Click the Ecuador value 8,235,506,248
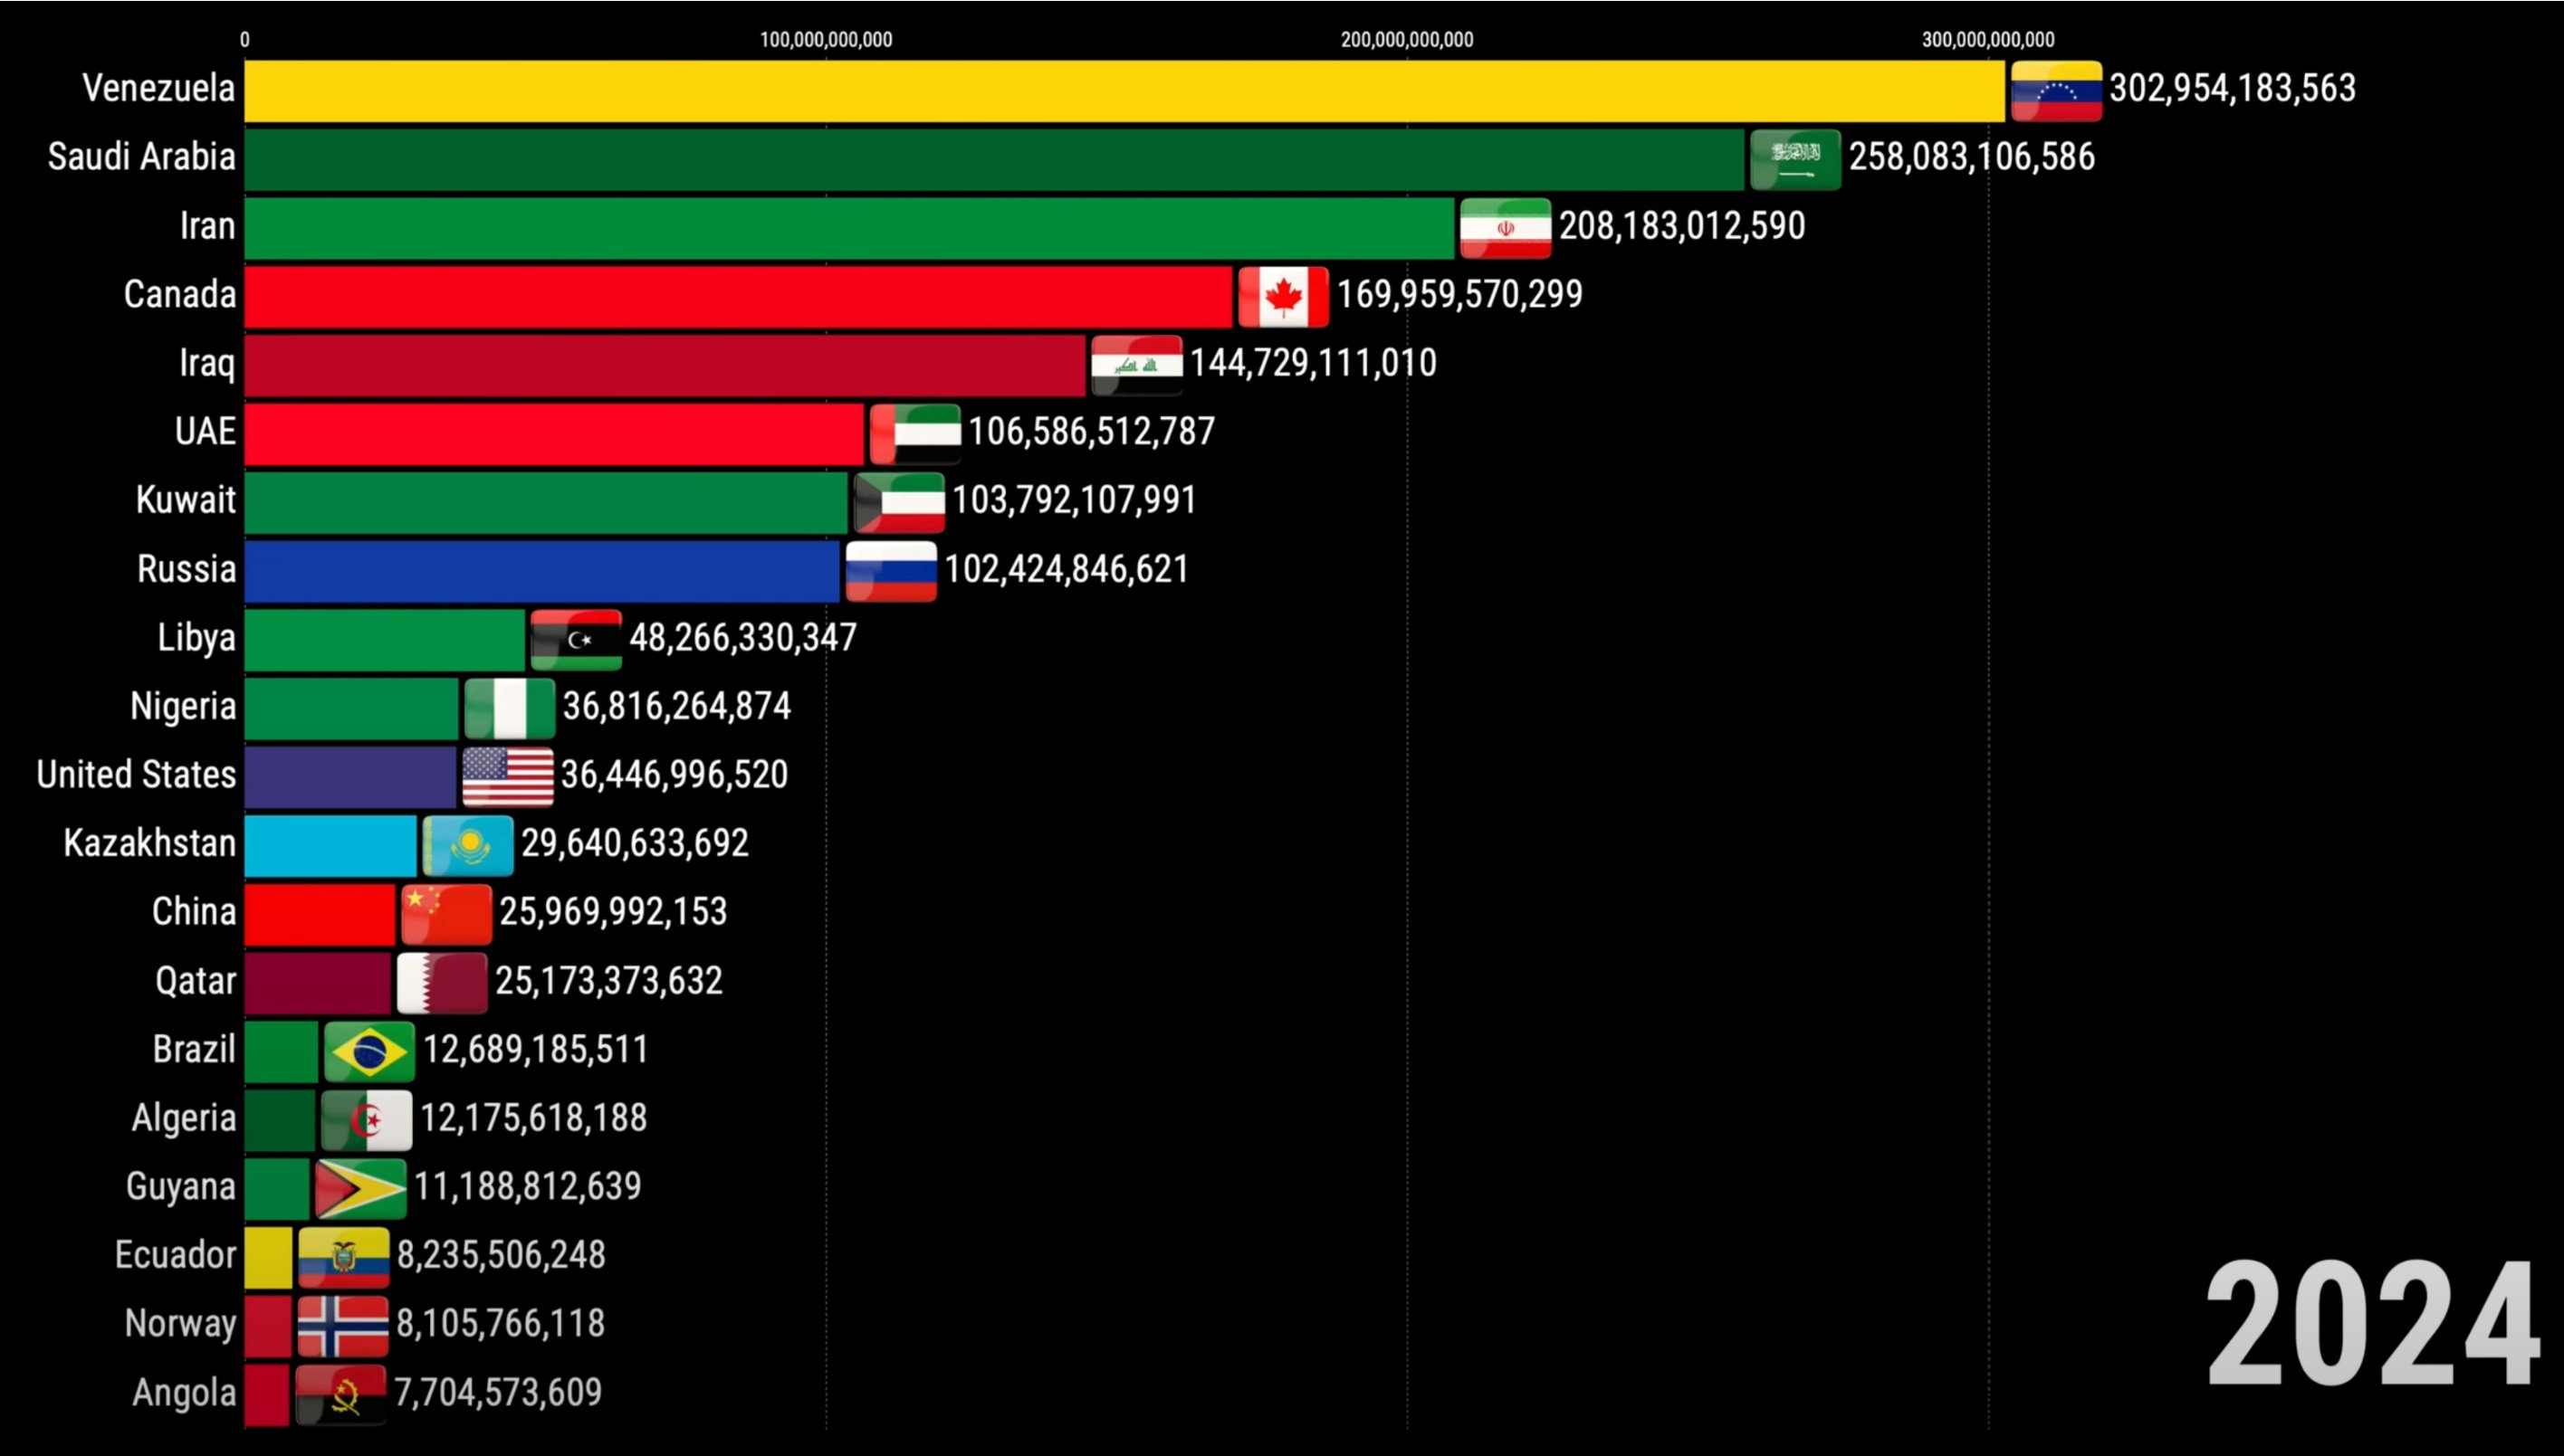The height and width of the screenshot is (1456, 2564). 500,1255
